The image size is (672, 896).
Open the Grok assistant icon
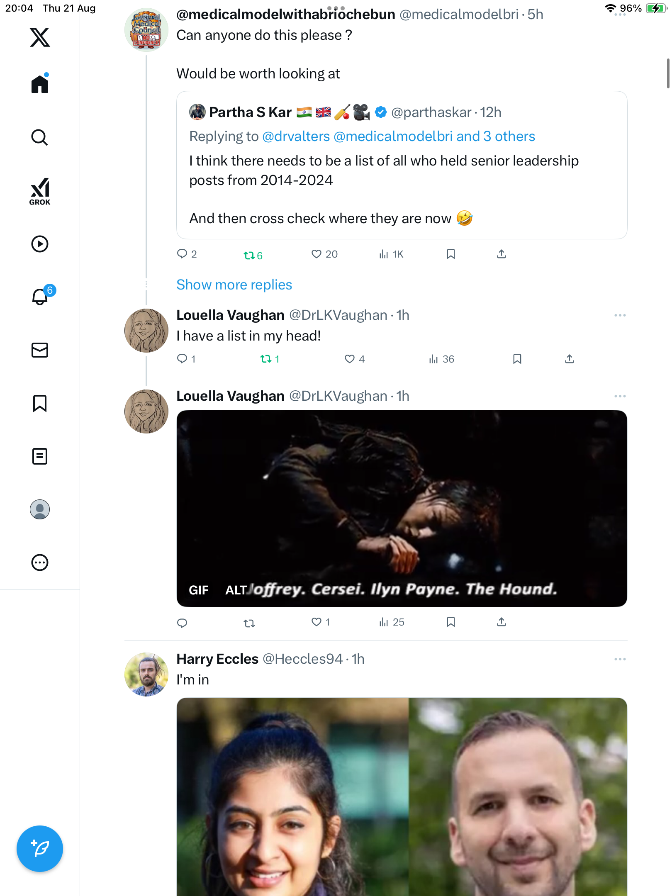pos(40,191)
